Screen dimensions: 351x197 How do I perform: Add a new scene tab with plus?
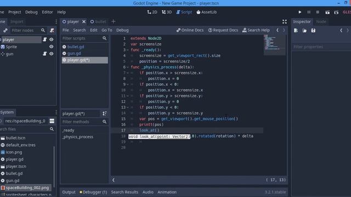[114, 21]
